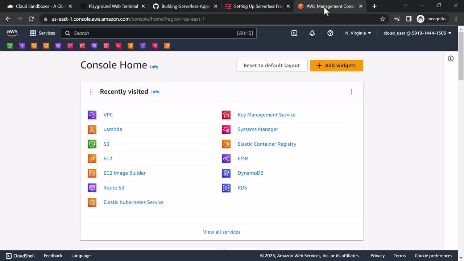464x261 pixels.
Task: Launch CloudShell from the footer bar
Action: coord(20,256)
